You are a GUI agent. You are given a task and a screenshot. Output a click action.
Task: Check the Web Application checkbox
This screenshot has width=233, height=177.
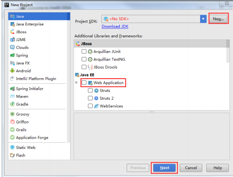point(84,82)
